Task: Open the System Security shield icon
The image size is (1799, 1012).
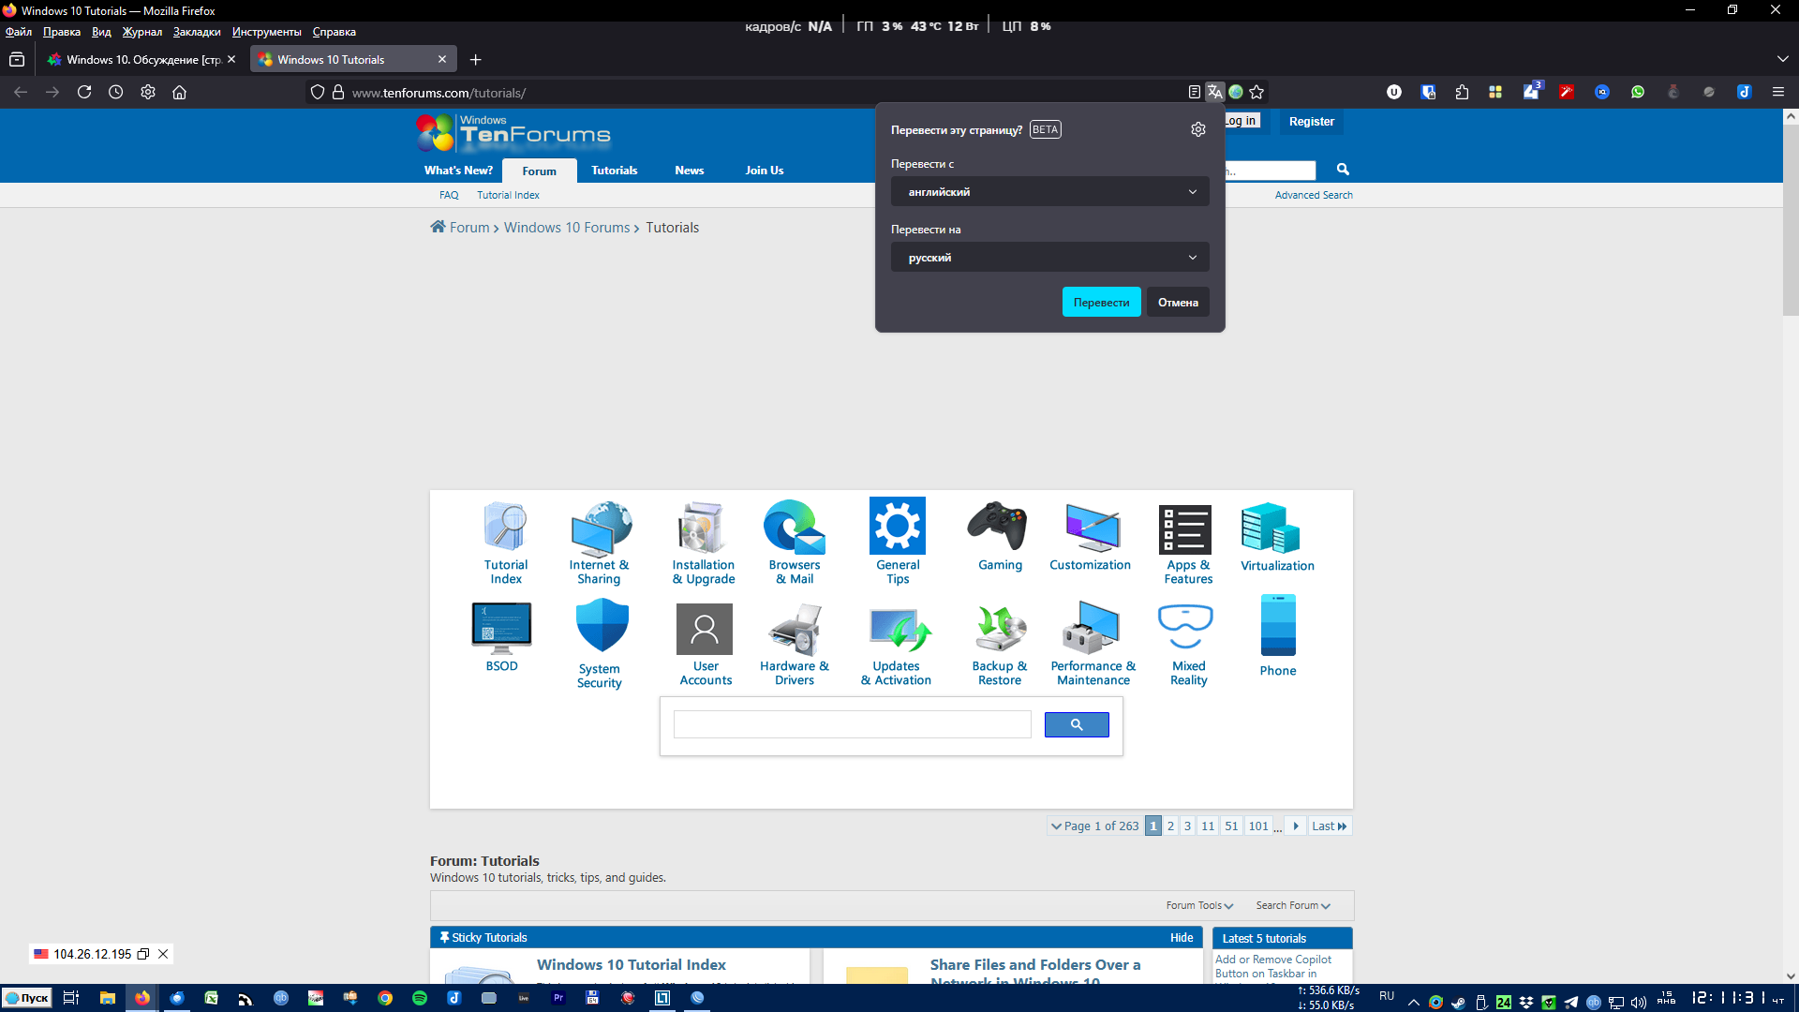Action: (x=602, y=626)
